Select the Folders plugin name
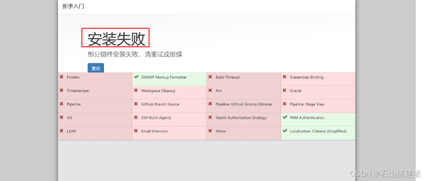Viewport: 423px width, 181px height. point(73,77)
